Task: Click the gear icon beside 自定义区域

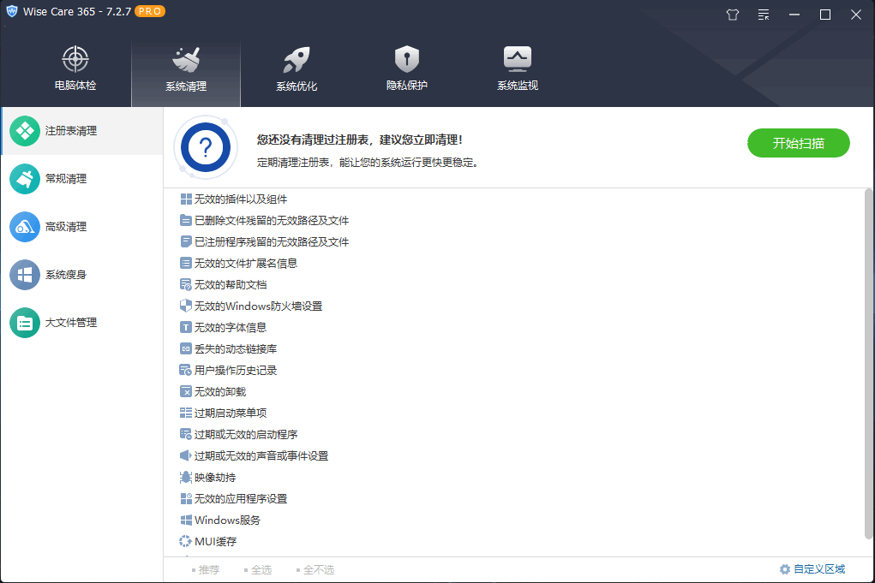Action: pos(784,568)
